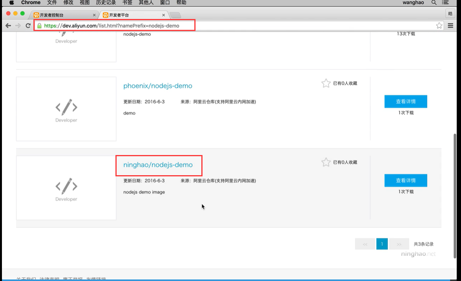Click the 'demo' description under phoenix/nodejs-demo
This screenshot has width=461, height=281.
(129, 113)
